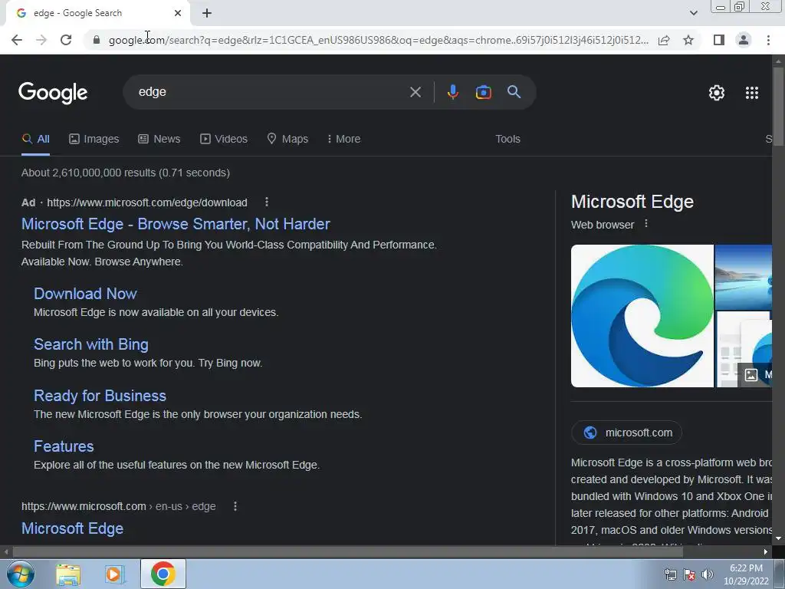Open a new tab with plus button
Viewport: 785px width, 589px height.
(x=207, y=14)
